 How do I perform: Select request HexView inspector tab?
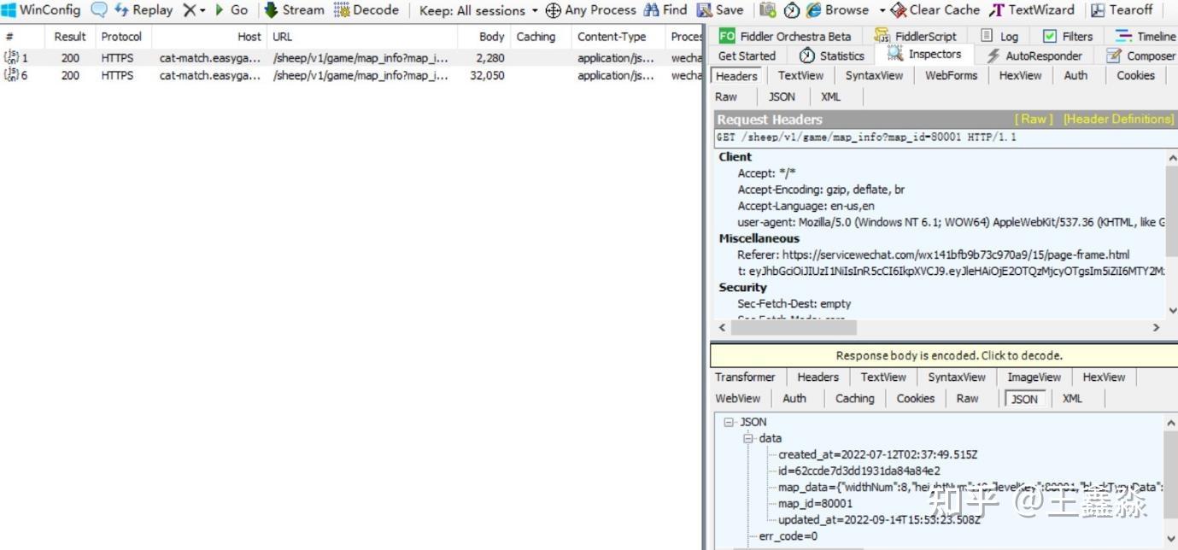[x=1020, y=75]
